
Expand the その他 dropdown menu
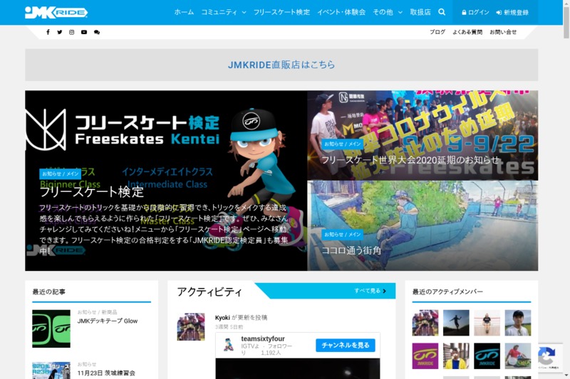pos(388,12)
